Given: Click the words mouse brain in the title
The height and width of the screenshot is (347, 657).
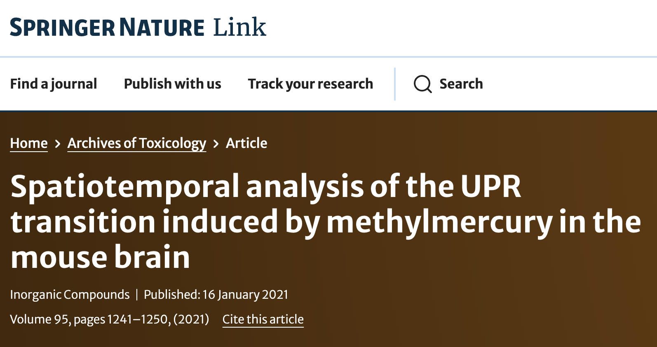Looking at the screenshot, I should point(101,257).
